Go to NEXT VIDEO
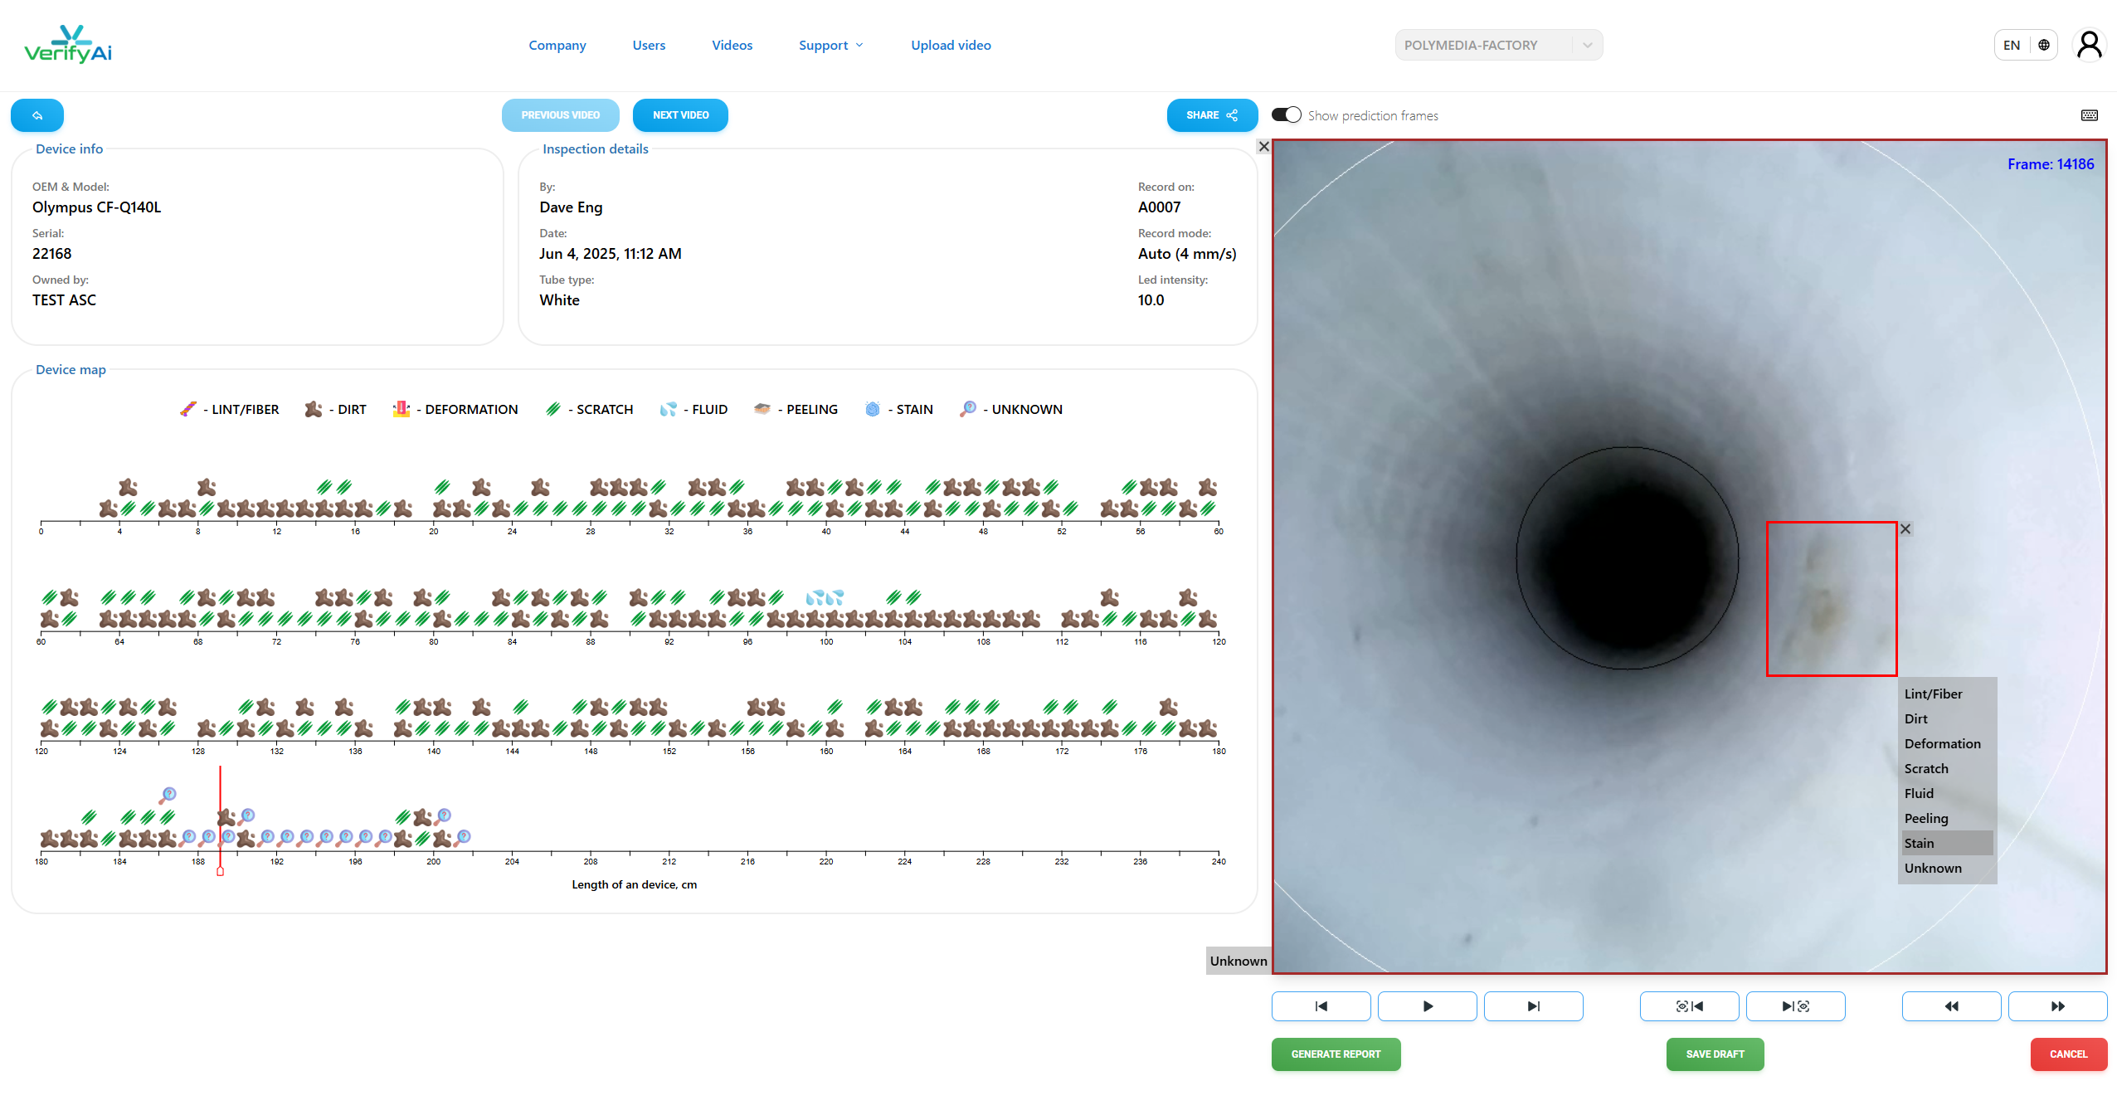Viewport: 2117px width, 1110px height. pos(679,114)
